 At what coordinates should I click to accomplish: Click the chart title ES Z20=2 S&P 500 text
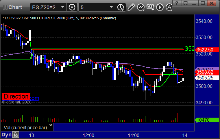(x=59, y=18)
